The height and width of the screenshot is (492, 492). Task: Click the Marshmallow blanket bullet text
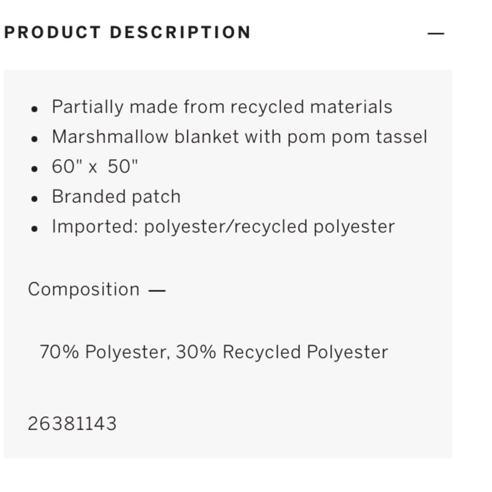240,137
